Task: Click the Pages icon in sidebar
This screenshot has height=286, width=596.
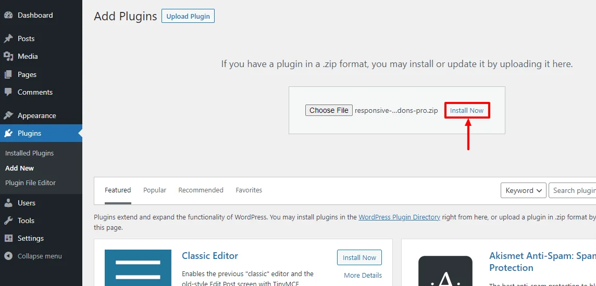Action: (x=8, y=75)
